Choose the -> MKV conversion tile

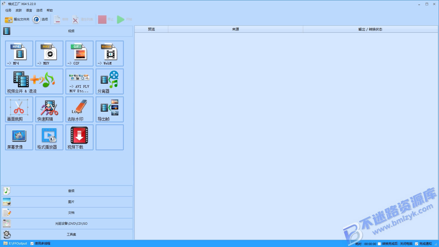pyautogui.click(x=49, y=53)
